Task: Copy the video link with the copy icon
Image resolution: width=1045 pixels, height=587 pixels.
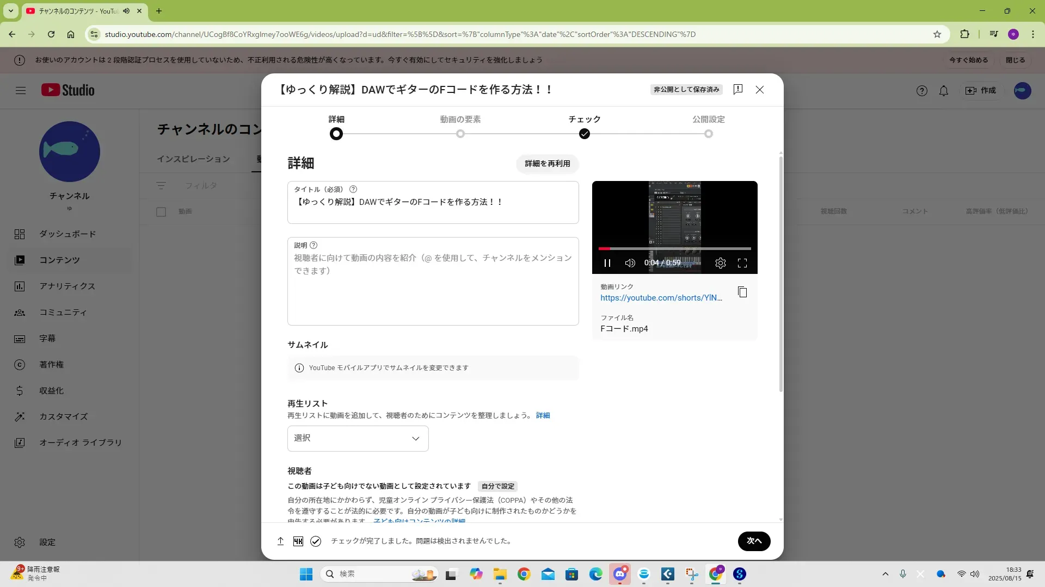Action: tap(742, 292)
